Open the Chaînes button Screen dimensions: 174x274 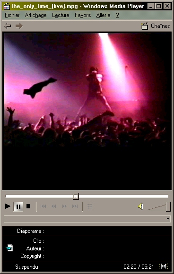click(x=156, y=26)
